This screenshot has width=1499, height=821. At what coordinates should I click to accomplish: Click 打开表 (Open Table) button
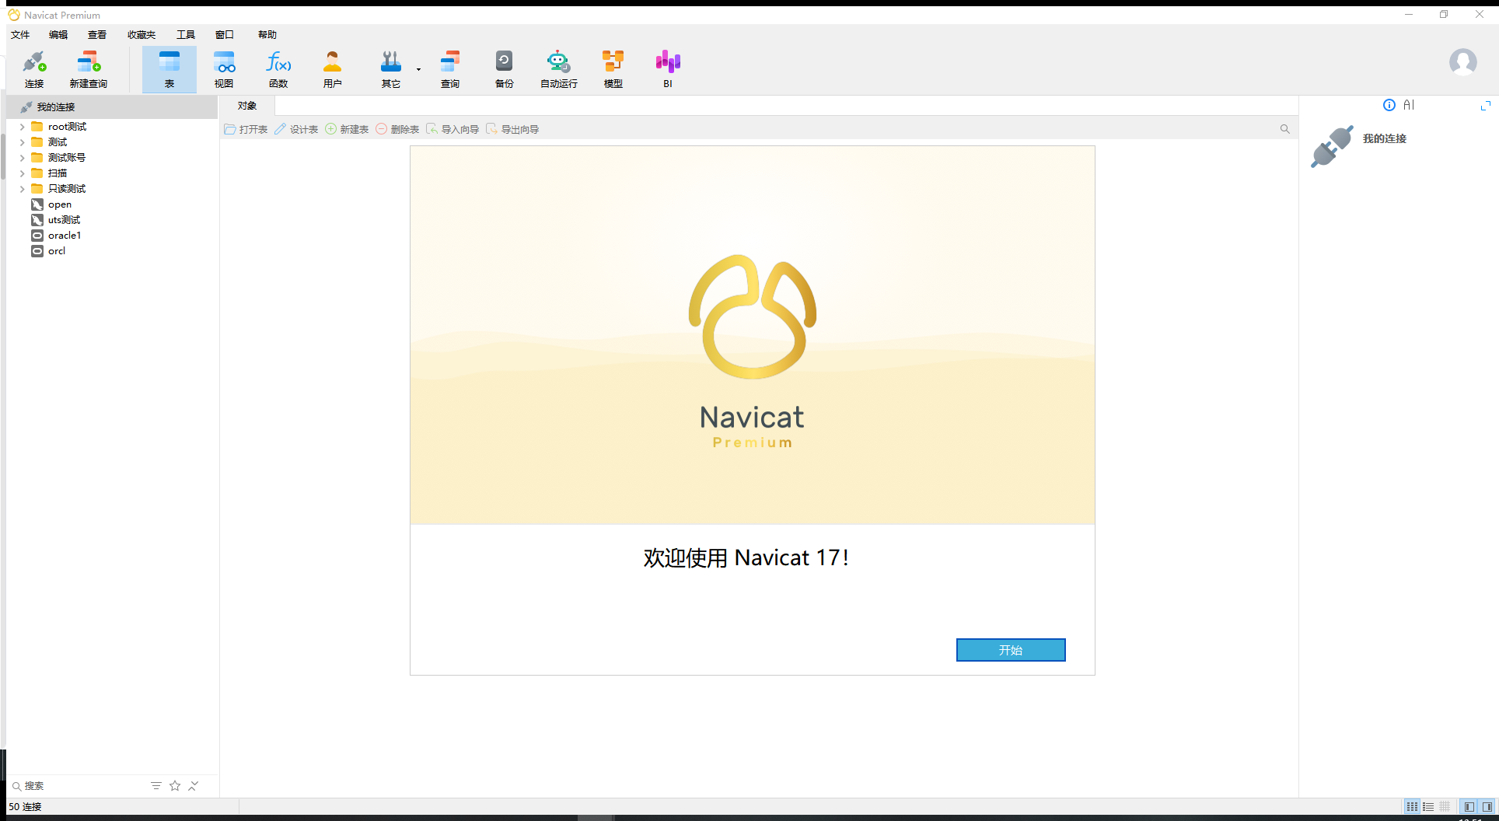[x=246, y=129]
